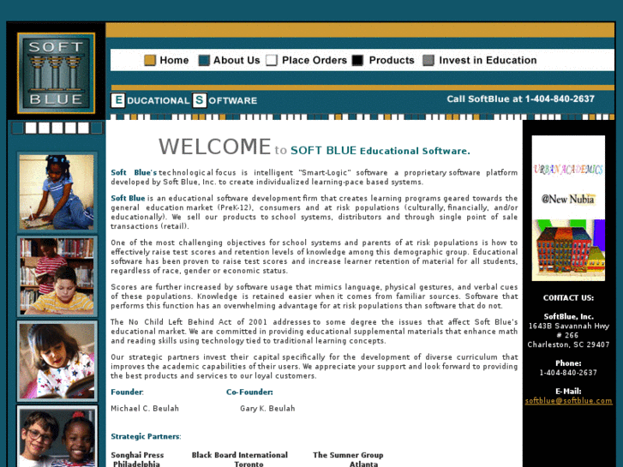Click the Soft Blue columns logo

pyautogui.click(x=56, y=73)
